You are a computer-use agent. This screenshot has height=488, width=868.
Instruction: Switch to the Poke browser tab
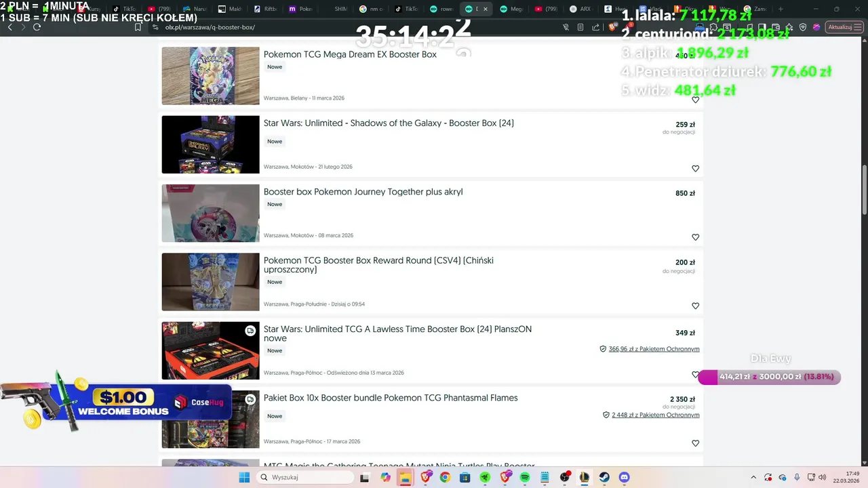tap(302, 9)
